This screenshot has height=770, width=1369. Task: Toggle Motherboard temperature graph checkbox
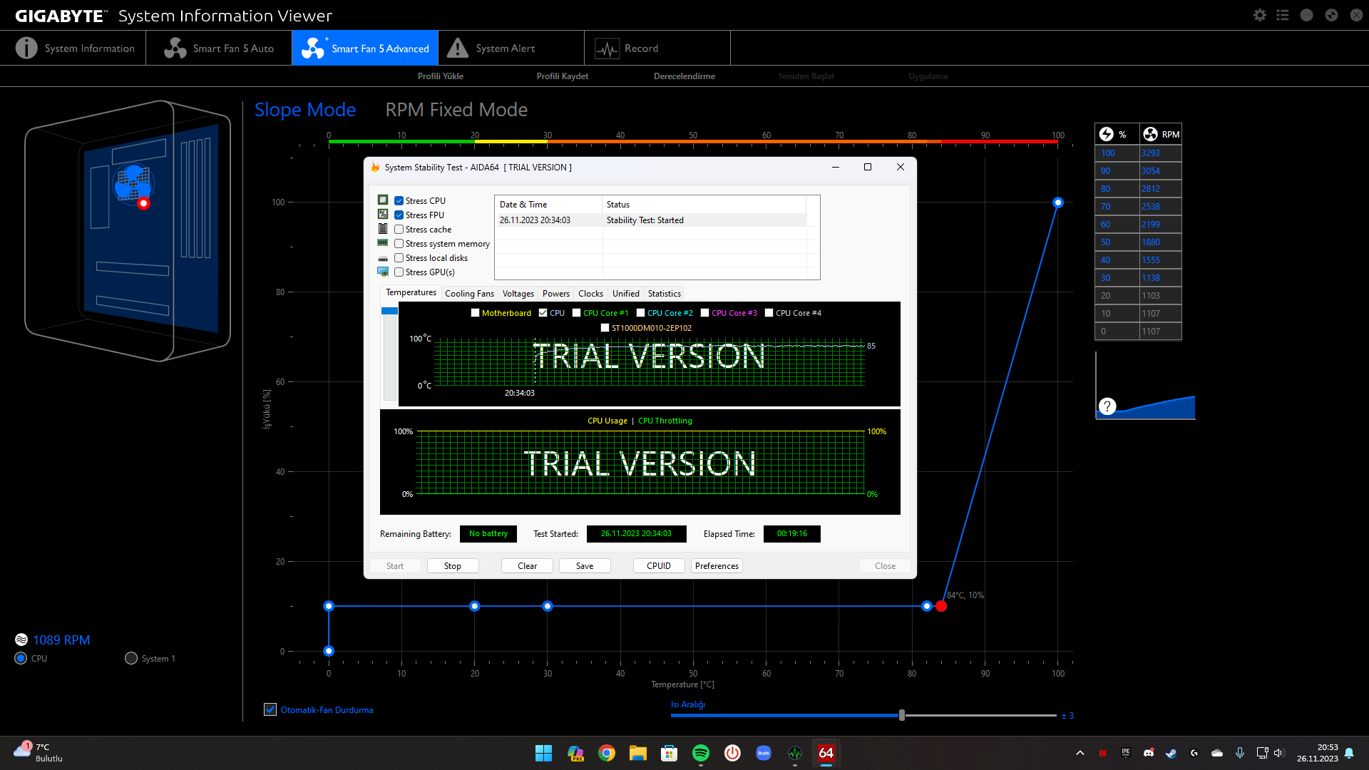click(x=476, y=313)
